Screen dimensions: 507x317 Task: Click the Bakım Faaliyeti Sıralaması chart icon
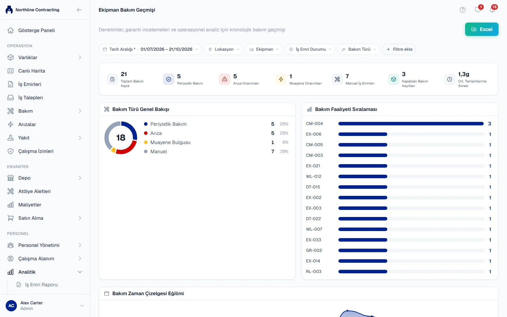click(x=309, y=110)
